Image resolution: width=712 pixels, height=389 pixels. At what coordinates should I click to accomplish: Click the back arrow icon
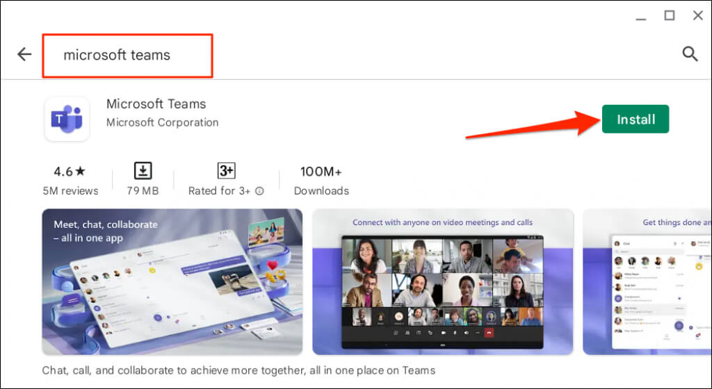24,54
